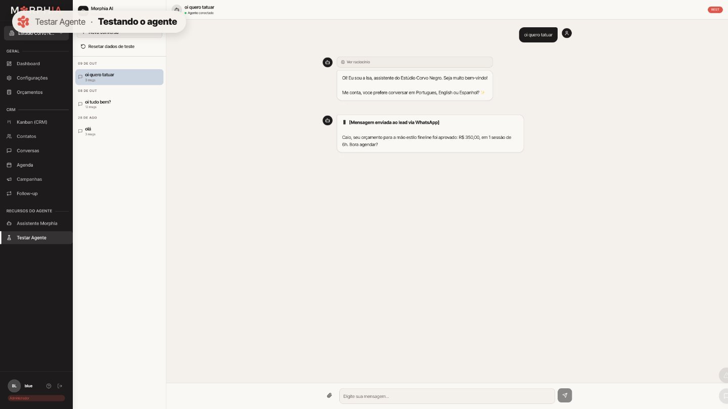Open conversation 'oi quero tatuar'
Screen dimensions: 728x409
[x=119, y=77]
